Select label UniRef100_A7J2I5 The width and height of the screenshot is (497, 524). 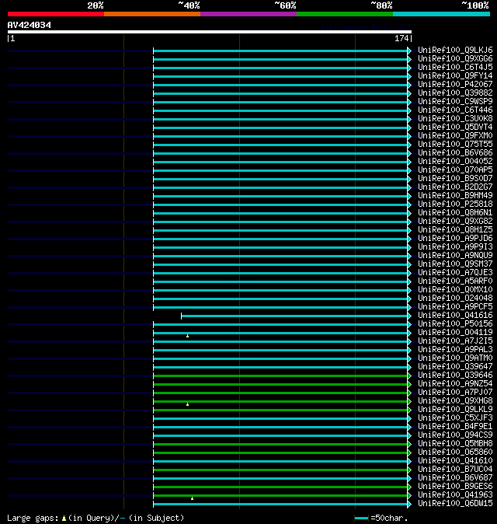point(455,341)
